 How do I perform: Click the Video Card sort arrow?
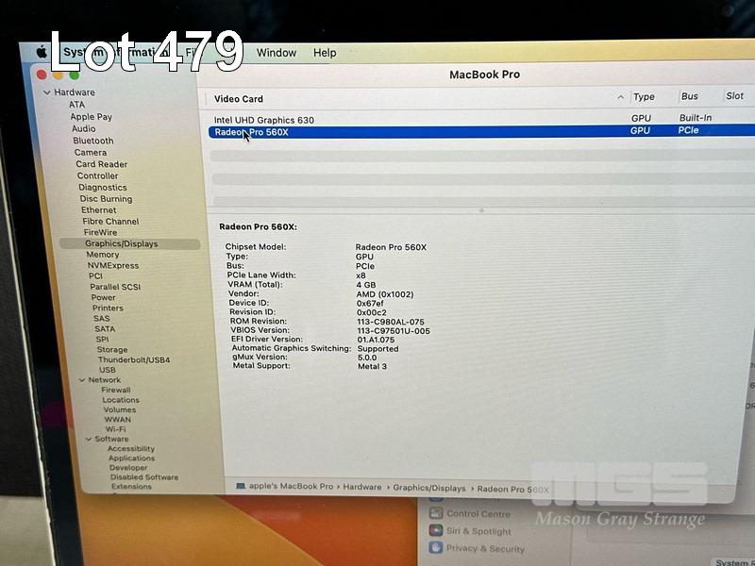click(x=620, y=97)
